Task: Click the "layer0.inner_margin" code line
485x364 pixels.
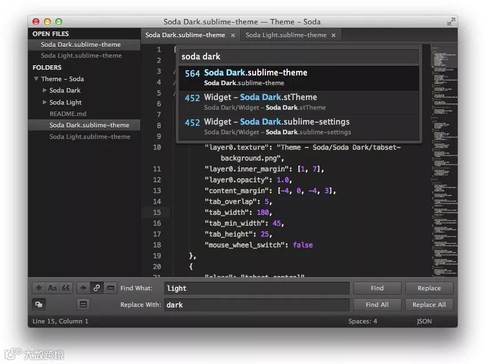Action: tap(264, 169)
